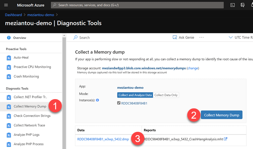Switch mode to Collect Data Only

tap(166, 95)
